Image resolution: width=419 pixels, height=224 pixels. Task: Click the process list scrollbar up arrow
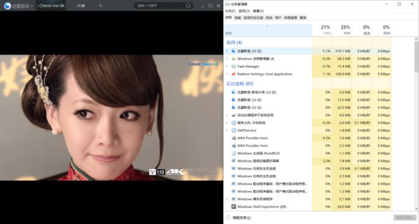[x=416, y=39]
